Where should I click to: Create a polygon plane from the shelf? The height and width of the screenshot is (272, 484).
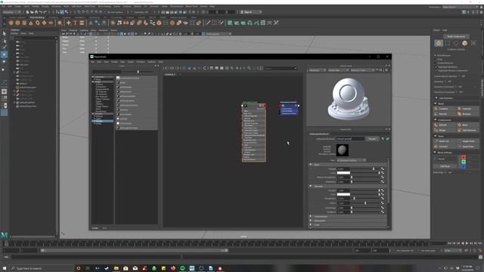44,23
